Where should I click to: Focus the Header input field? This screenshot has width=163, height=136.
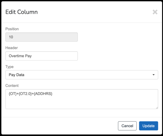(x=42, y=56)
